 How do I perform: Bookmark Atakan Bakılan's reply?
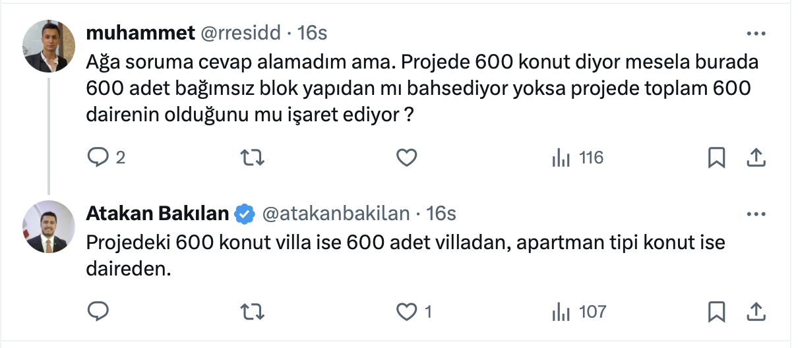[x=716, y=311]
